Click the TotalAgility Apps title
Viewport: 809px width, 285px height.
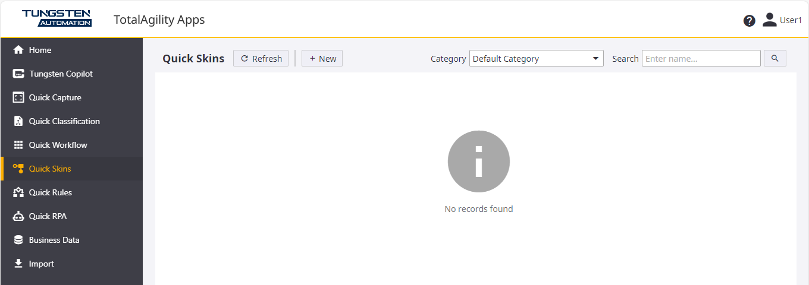tap(159, 20)
